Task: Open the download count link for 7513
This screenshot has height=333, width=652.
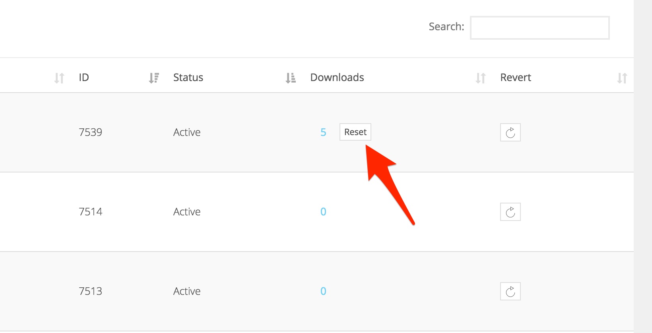Action: [323, 291]
